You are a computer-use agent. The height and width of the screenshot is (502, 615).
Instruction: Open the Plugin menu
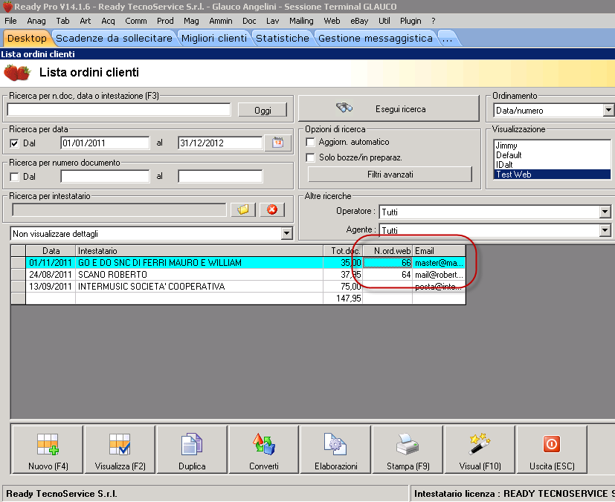pyautogui.click(x=410, y=21)
